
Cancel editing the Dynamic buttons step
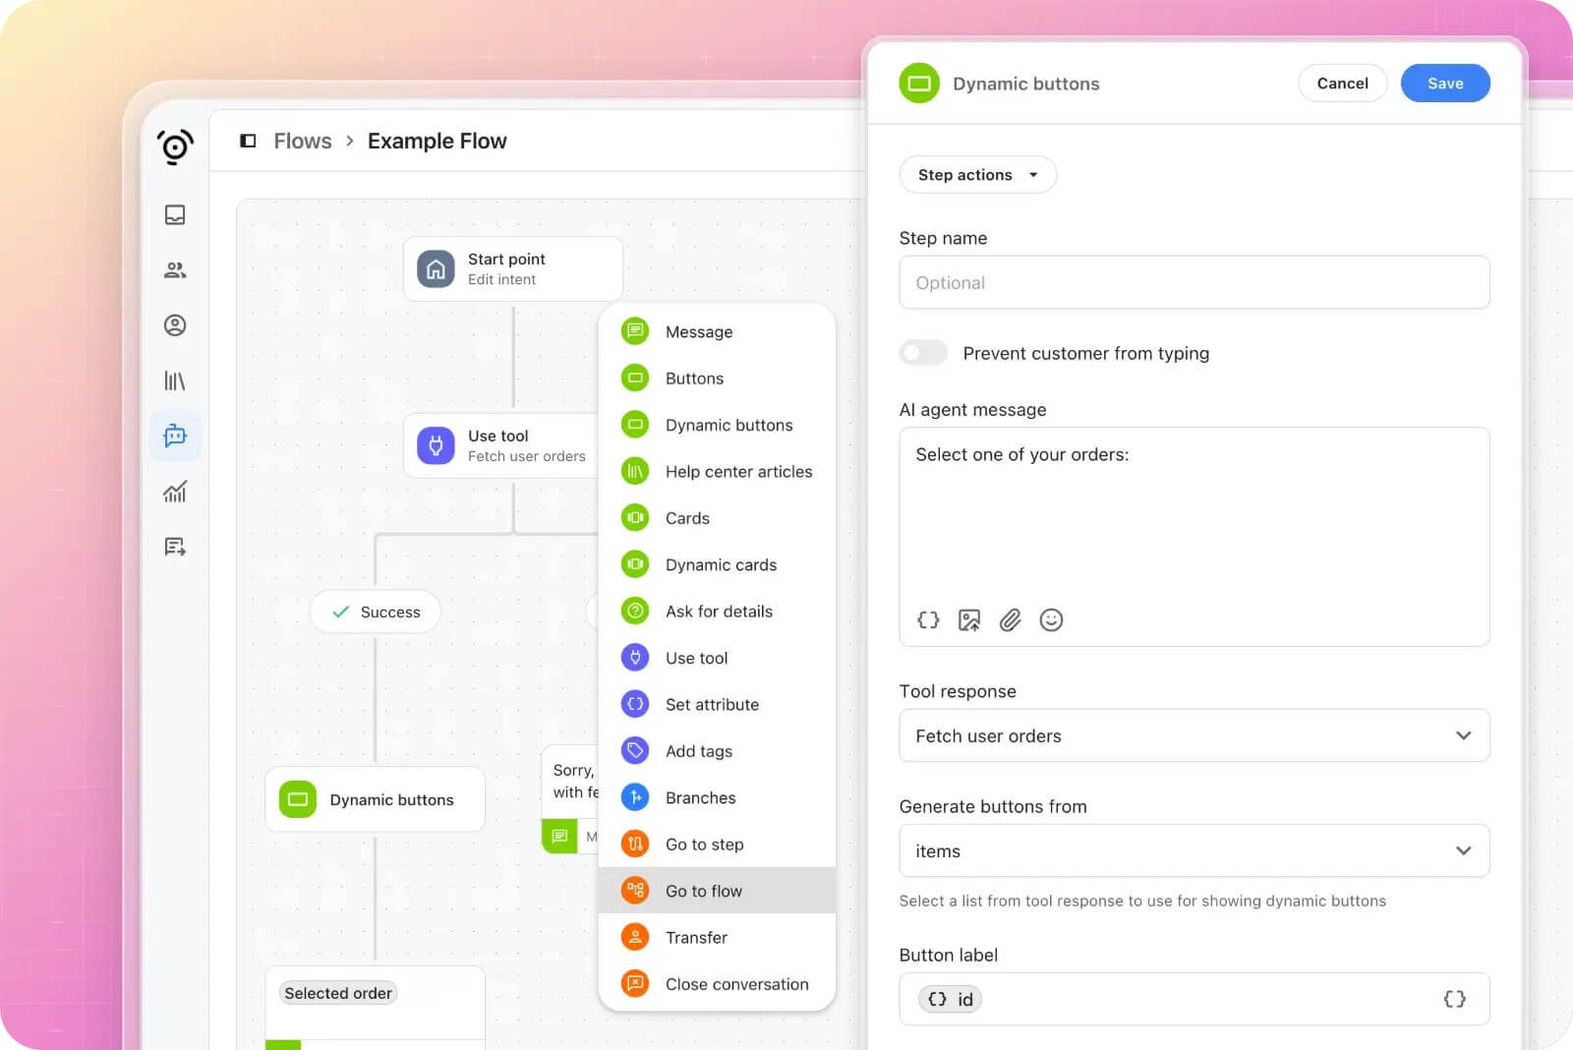[x=1342, y=83]
